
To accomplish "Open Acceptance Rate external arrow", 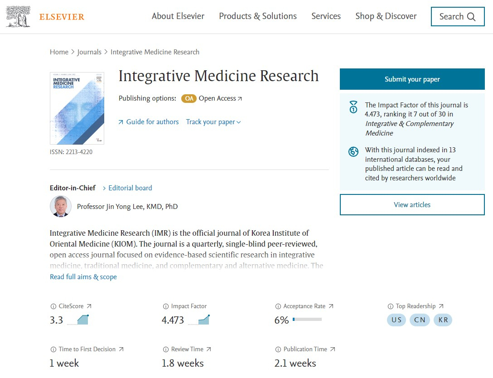I will point(331,306).
